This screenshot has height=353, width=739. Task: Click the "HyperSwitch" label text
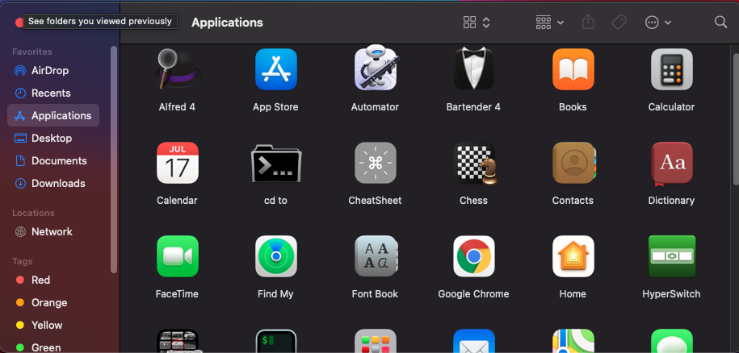671,294
